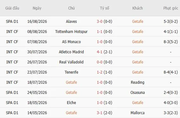This screenshot has width=180, height=118.
Task: Click corner stats 8-3(5-2) for Monaco match
Action: tap(171, 42)
